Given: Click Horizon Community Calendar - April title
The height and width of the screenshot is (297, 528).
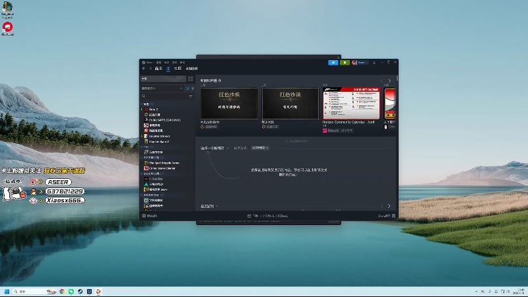Looking at the screenshot, I should pyautogui.click(x=348, y=123).
